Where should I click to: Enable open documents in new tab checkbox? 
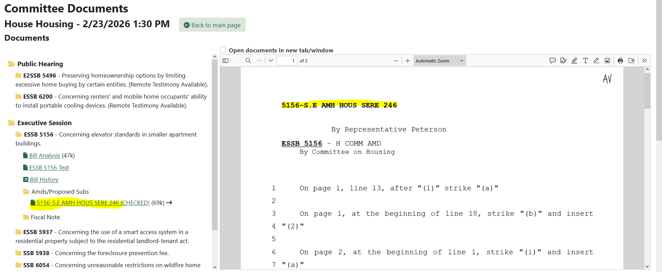(223, 50)
